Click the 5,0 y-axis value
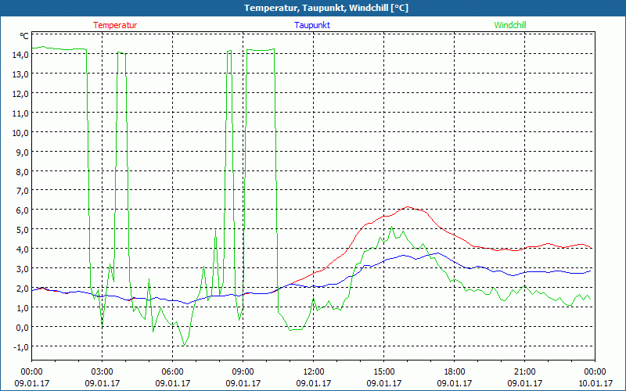The width and height of the screenshot is (626, 391). (x=23, y=230)
